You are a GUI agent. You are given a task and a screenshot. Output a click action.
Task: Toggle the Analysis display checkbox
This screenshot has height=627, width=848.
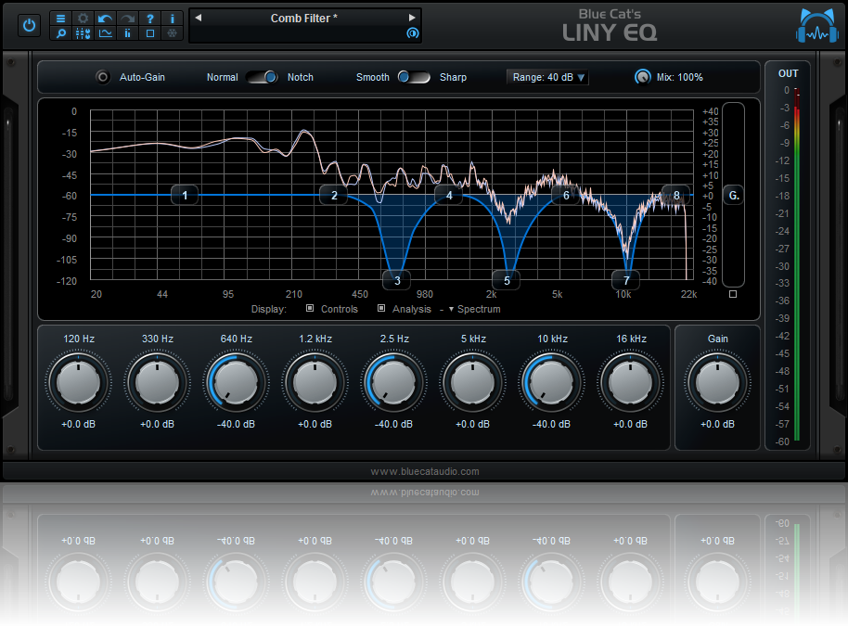coord(381,308)
